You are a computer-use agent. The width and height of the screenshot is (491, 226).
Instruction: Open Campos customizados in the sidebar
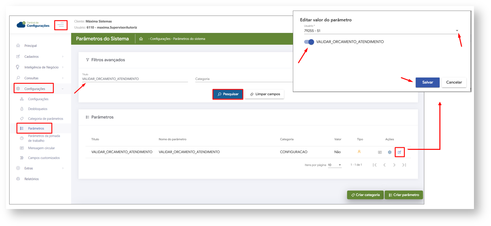point(44,158)
